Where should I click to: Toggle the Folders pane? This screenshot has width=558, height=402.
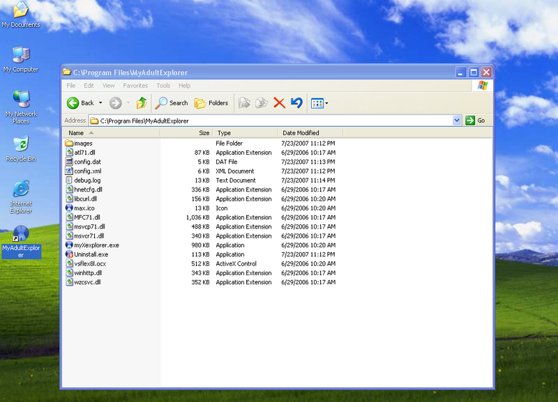(x=211, y=103)
